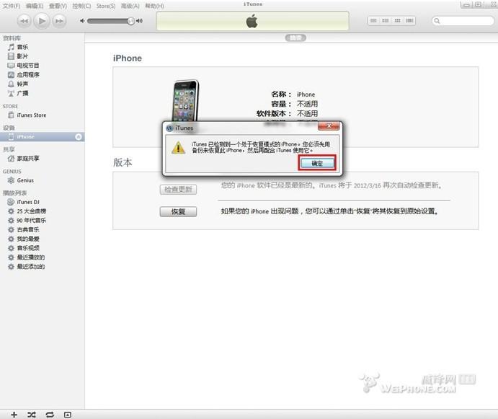Show the artwork viewer panel icon
The height and width of the screenshot is (419, 498).
(x=68, y=415)
